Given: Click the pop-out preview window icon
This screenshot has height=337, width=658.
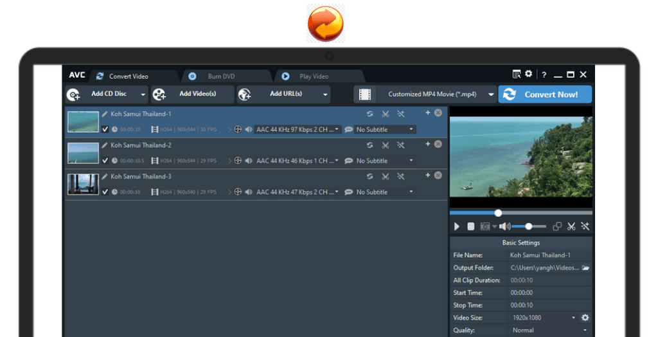Looking at the screenshot, I should click(557, 226).
